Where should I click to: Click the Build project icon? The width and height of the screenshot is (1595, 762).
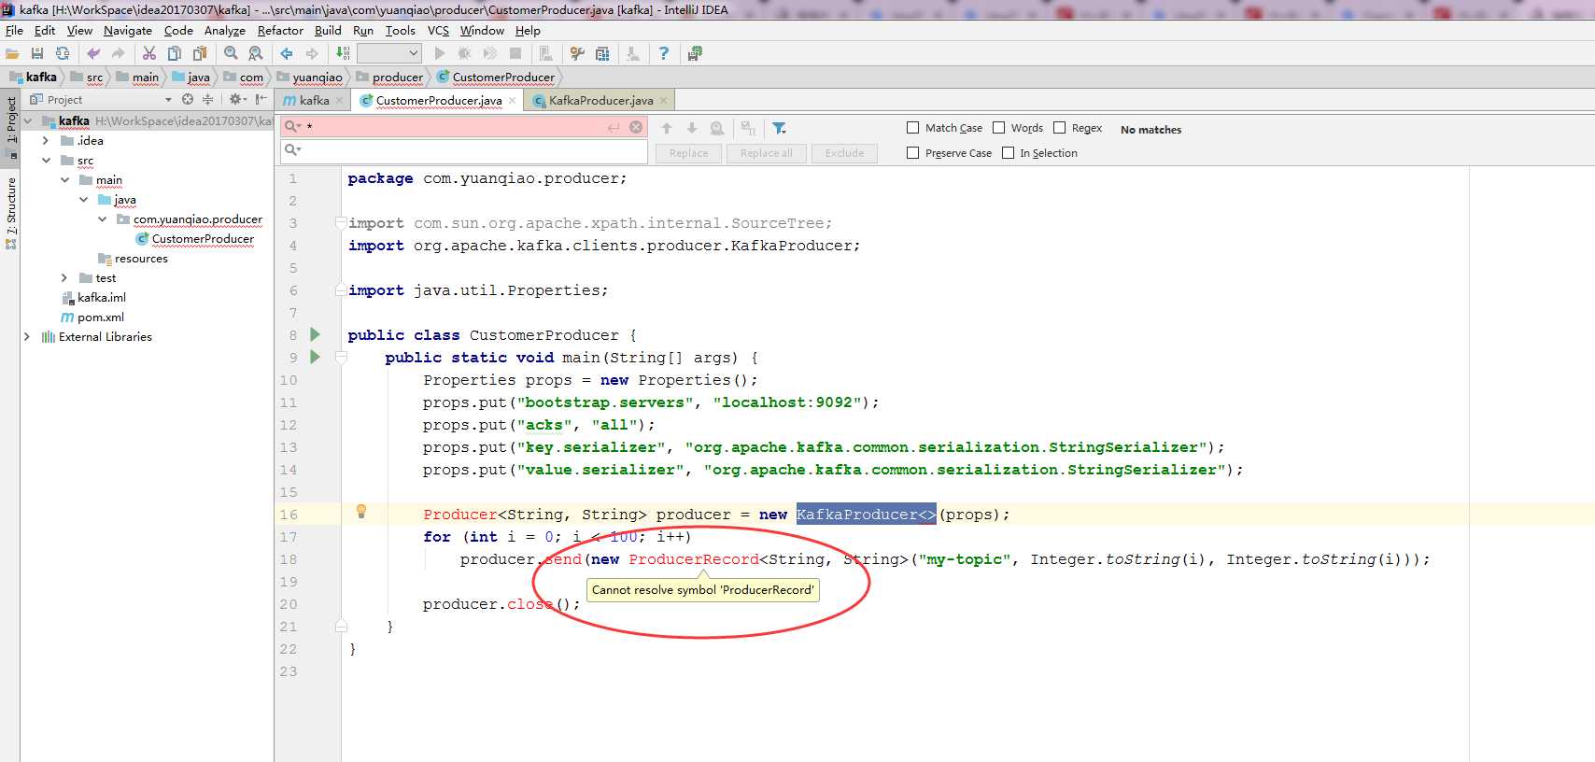click(x=343, y=54)
